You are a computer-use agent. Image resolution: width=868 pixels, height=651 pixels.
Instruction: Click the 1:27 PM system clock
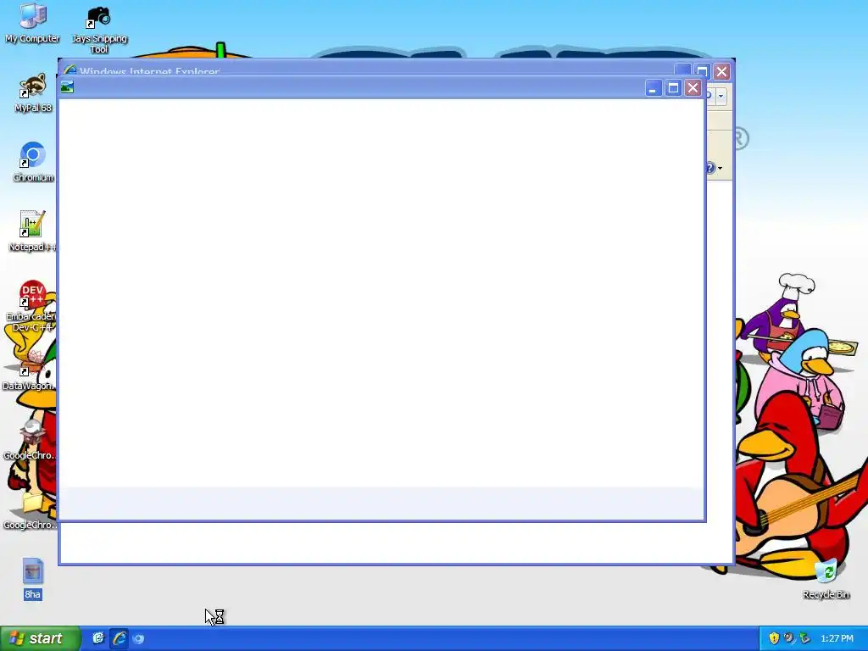coord(837,638)
